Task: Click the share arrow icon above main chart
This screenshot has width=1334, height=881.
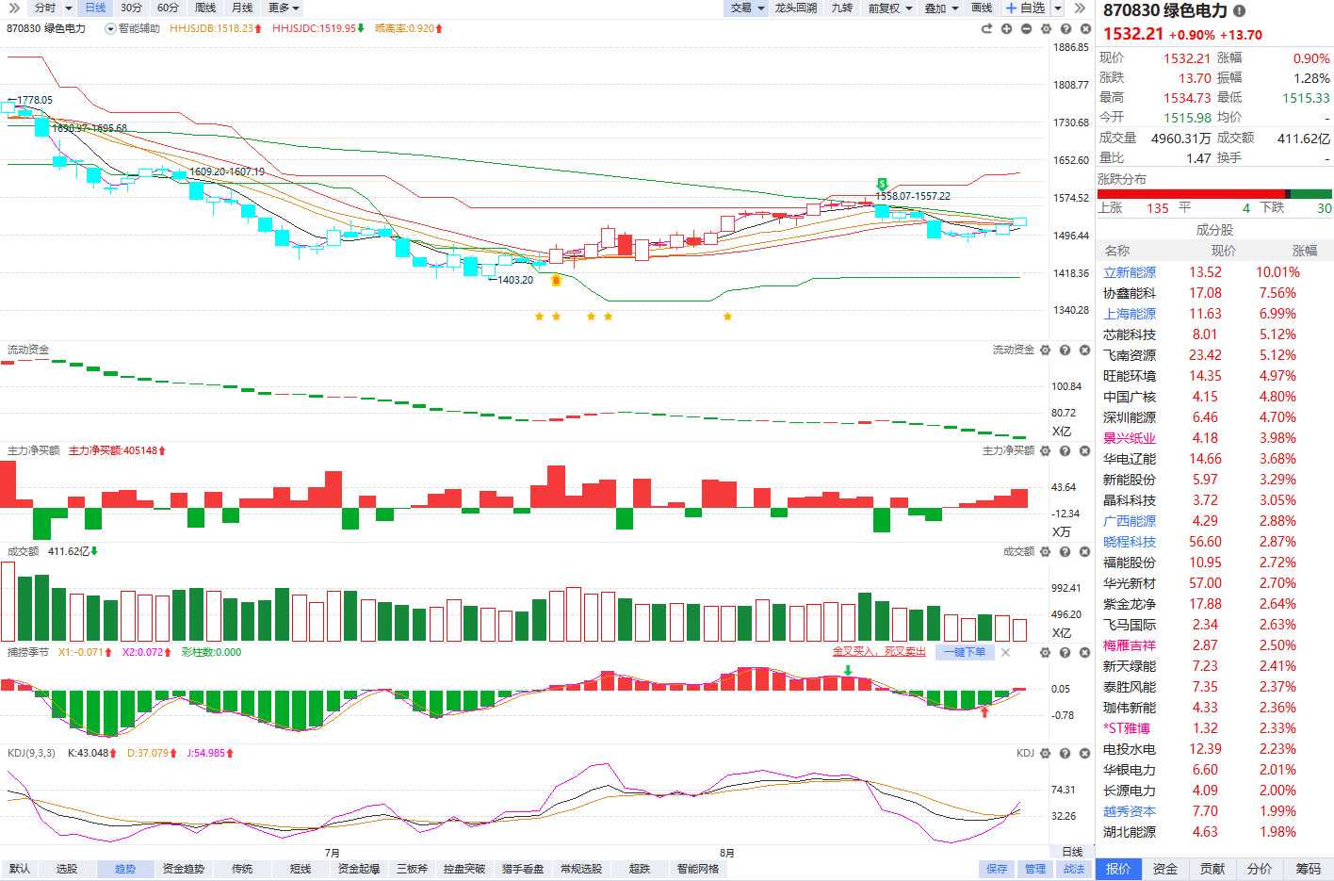Action: click(986, 28)
